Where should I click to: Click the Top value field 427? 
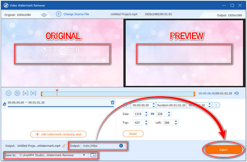(x=139, y=123)
